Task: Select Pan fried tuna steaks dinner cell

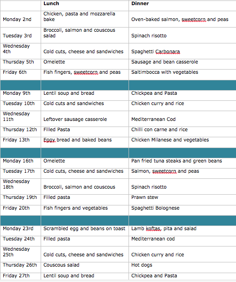Action: pos(182,163)
